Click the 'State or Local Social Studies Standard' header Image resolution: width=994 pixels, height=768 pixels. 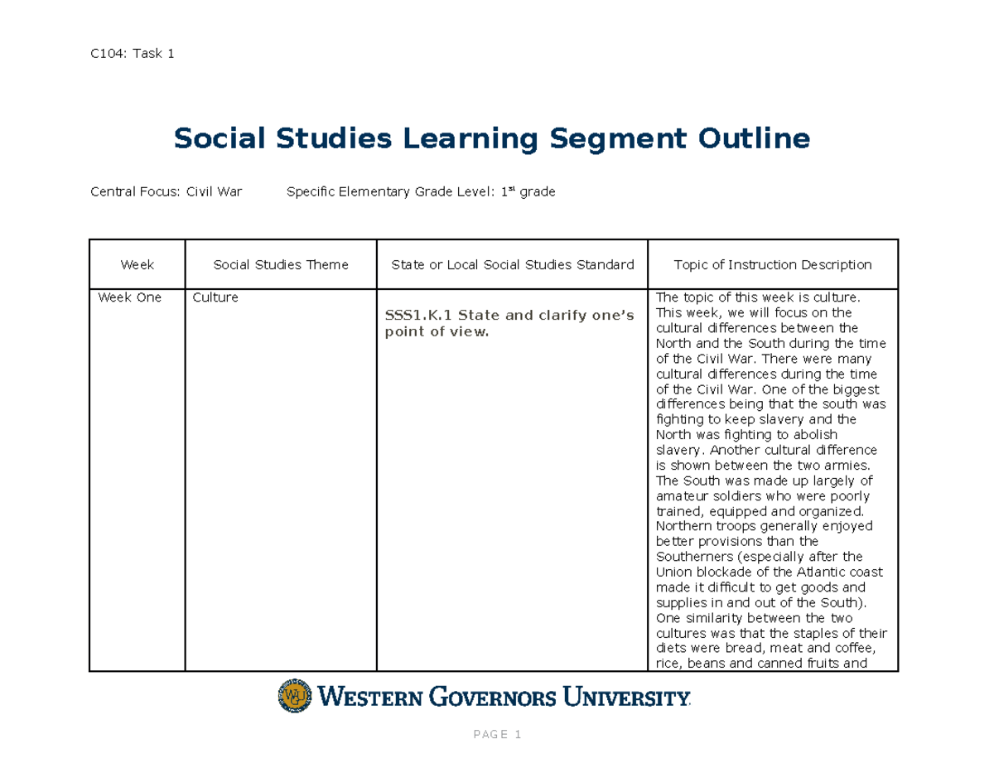tap(513, 264)
